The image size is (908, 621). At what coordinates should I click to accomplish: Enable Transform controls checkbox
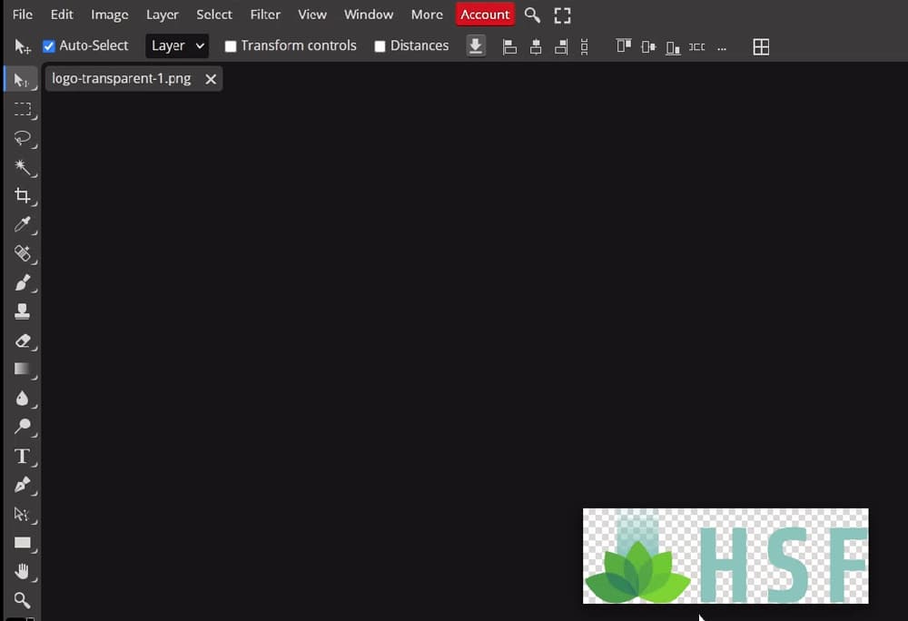click(x=231, y=46)
